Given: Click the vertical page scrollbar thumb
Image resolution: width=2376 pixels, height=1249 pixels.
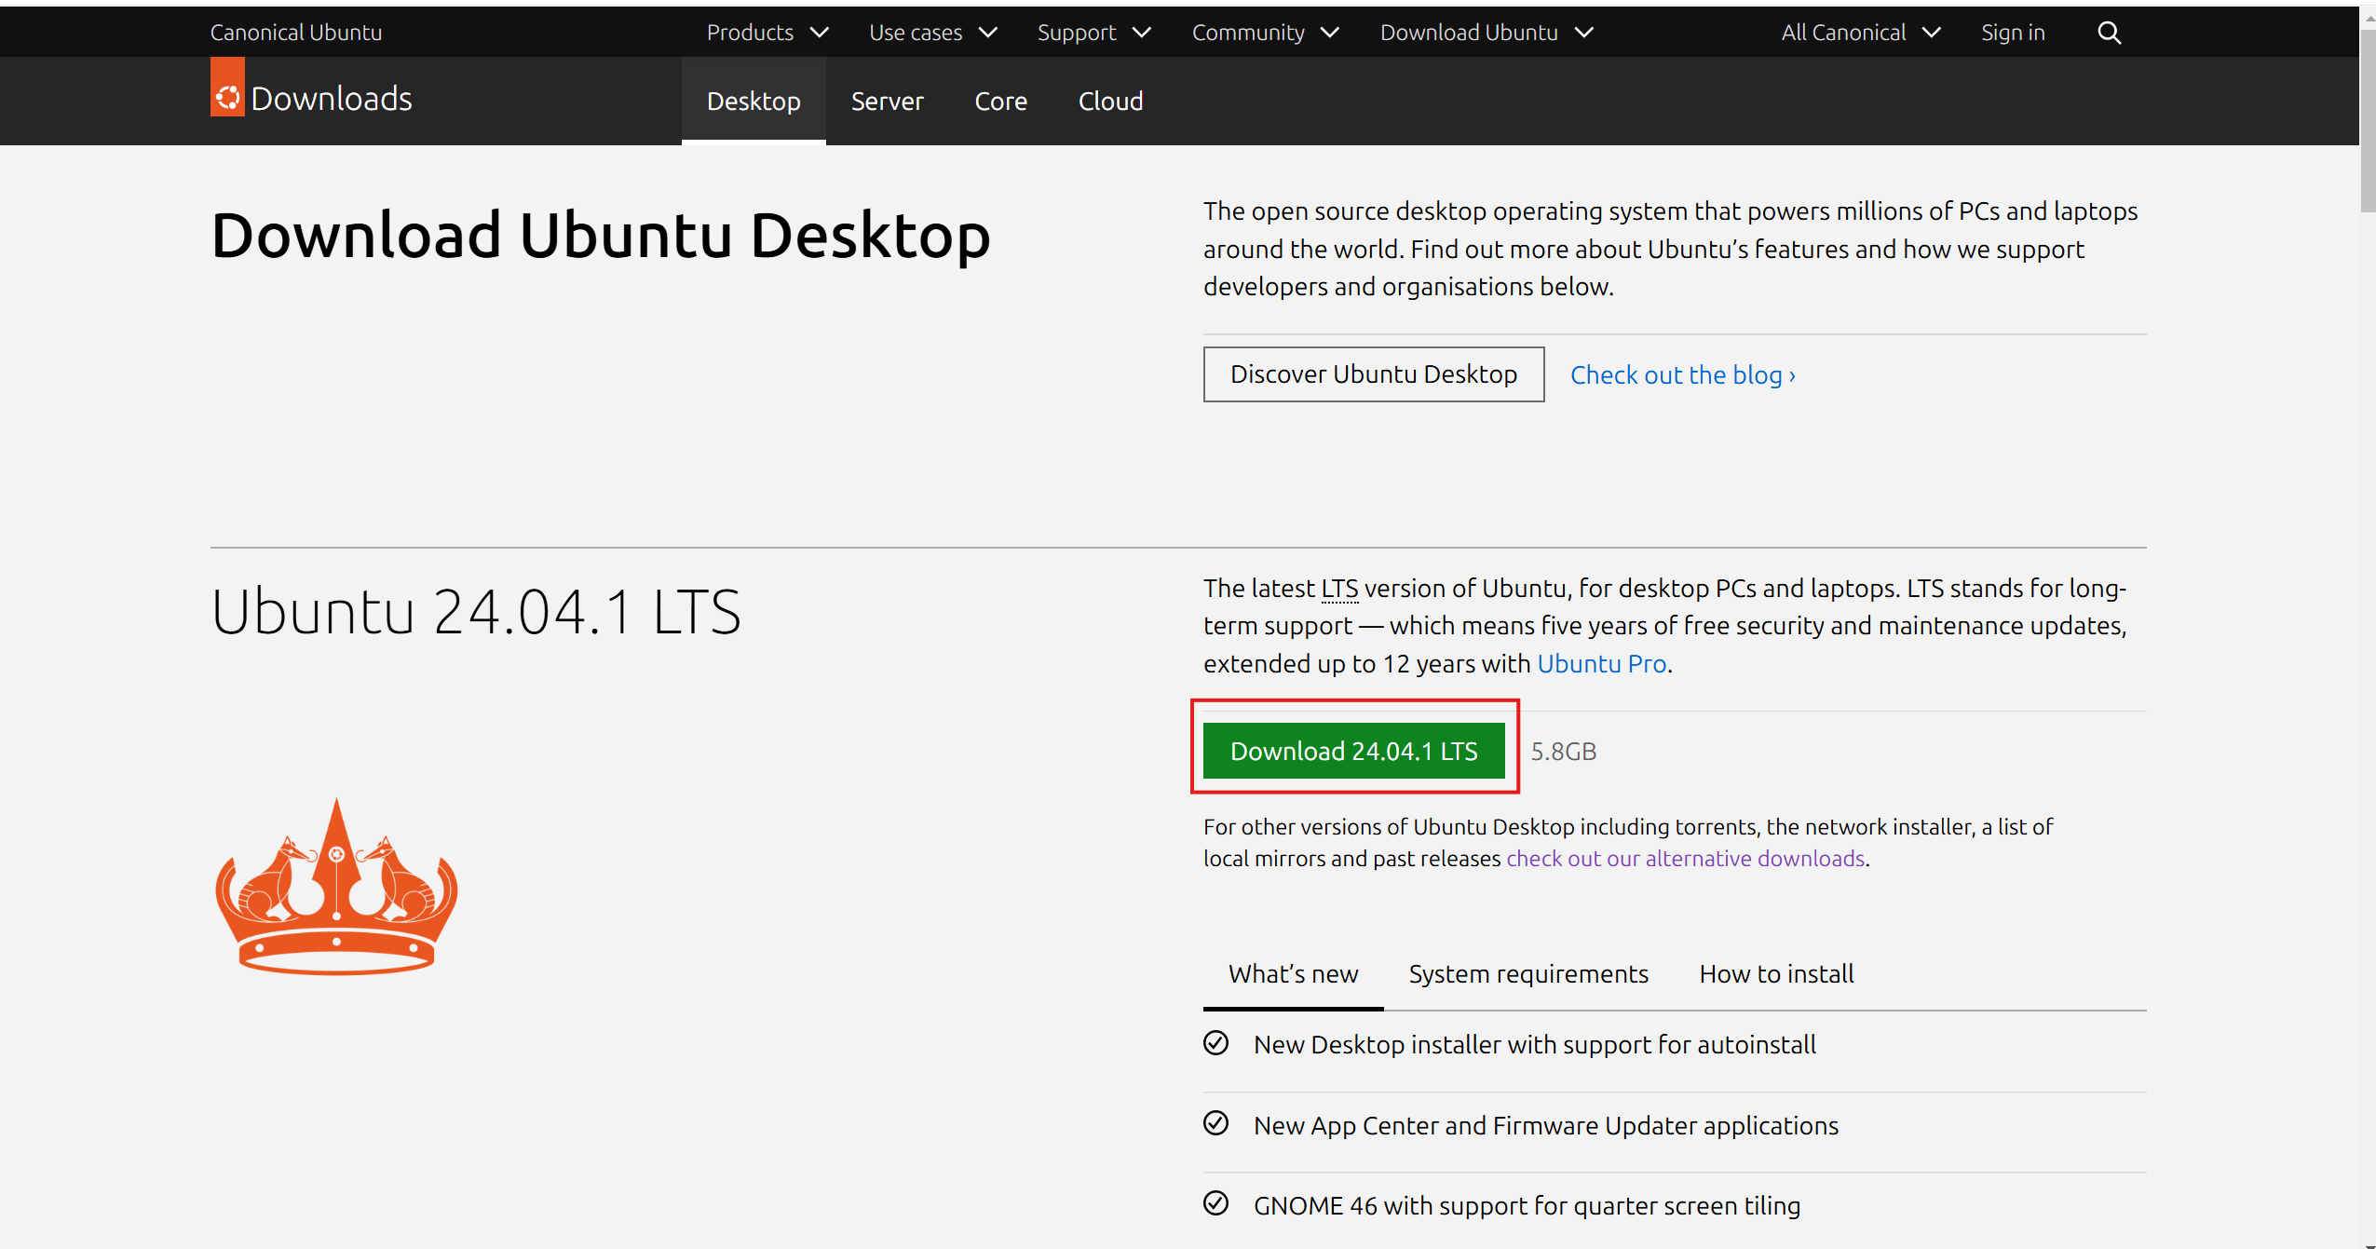Looking at the screenshot, I should coord(2367,121).
